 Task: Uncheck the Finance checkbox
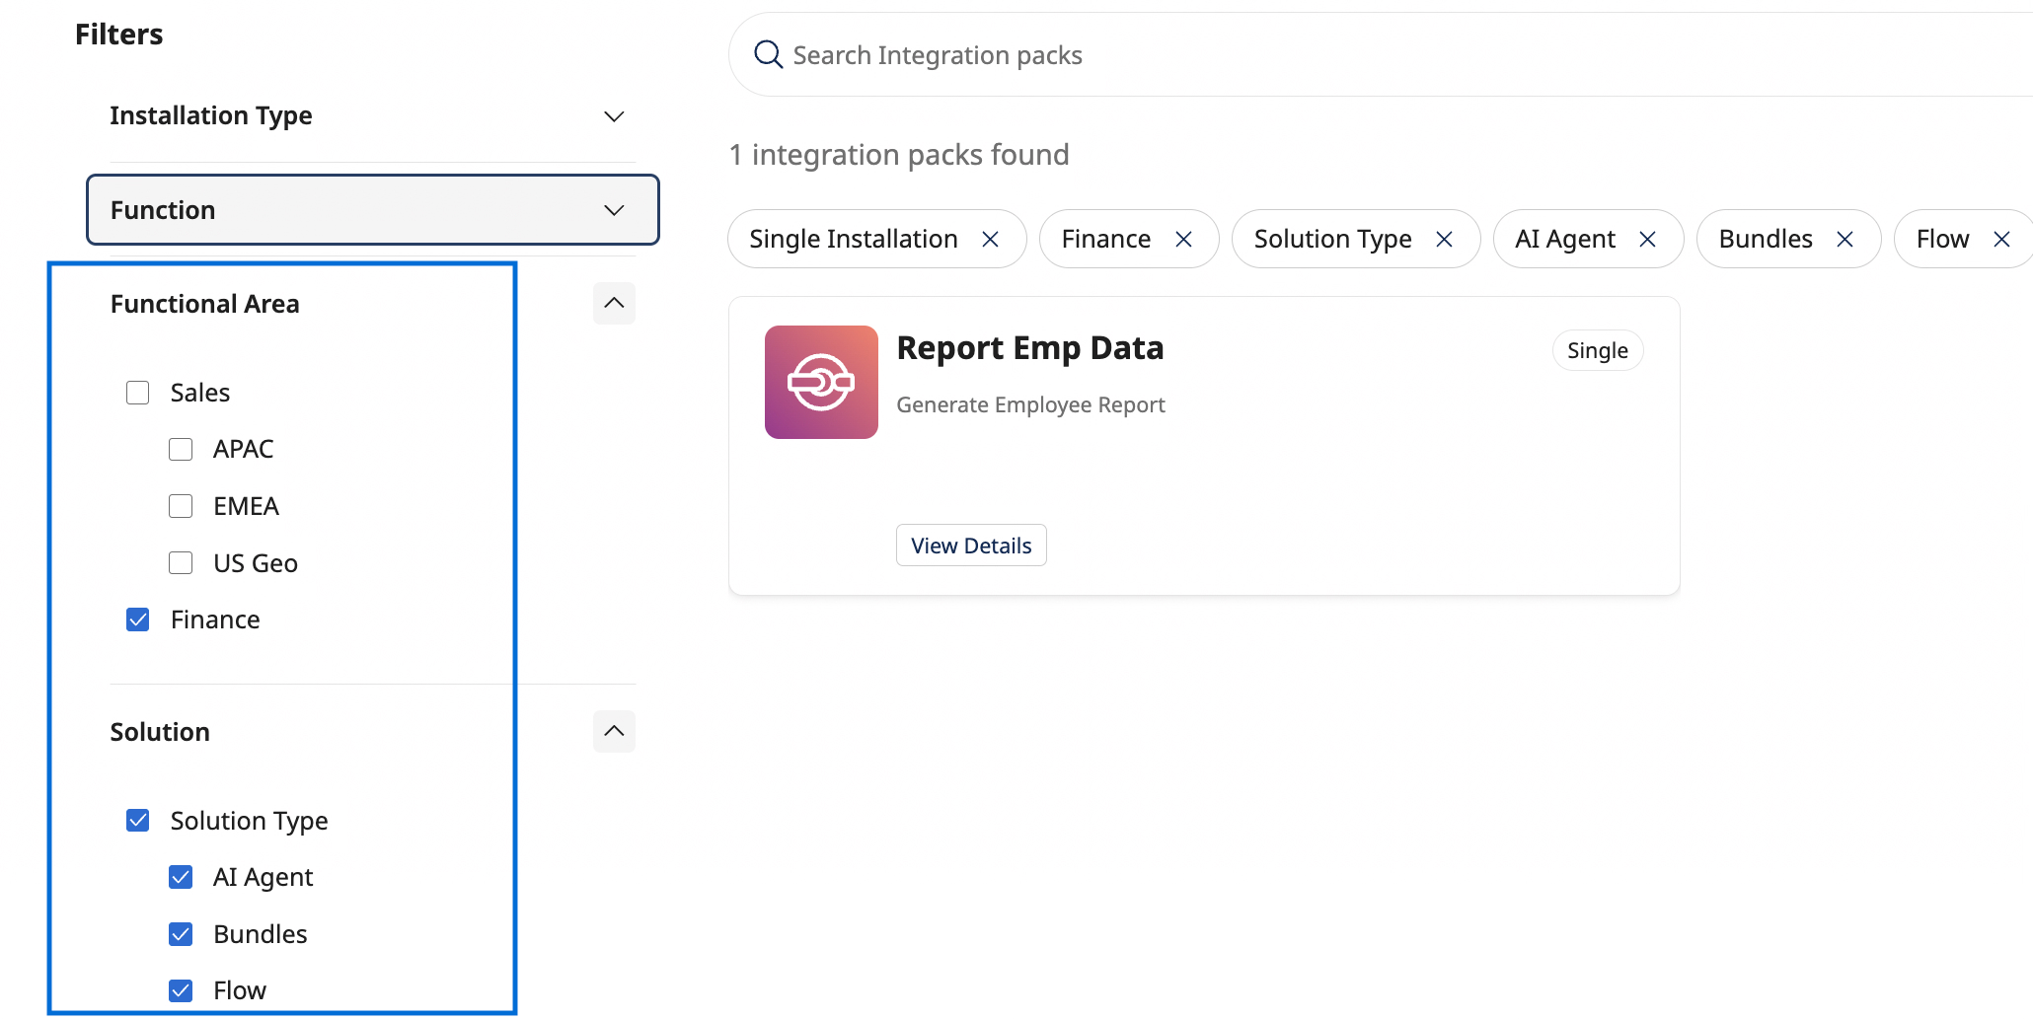138,619
